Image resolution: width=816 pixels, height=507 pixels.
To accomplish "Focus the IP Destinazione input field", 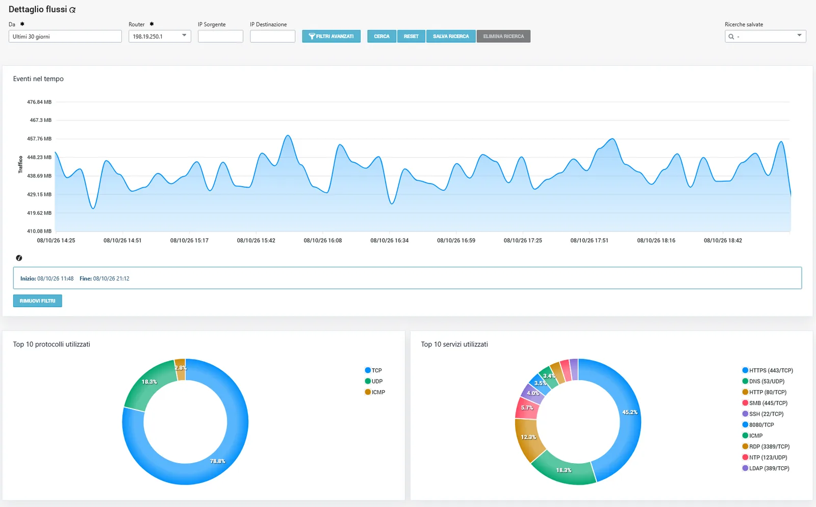I will tap(272, 36).
